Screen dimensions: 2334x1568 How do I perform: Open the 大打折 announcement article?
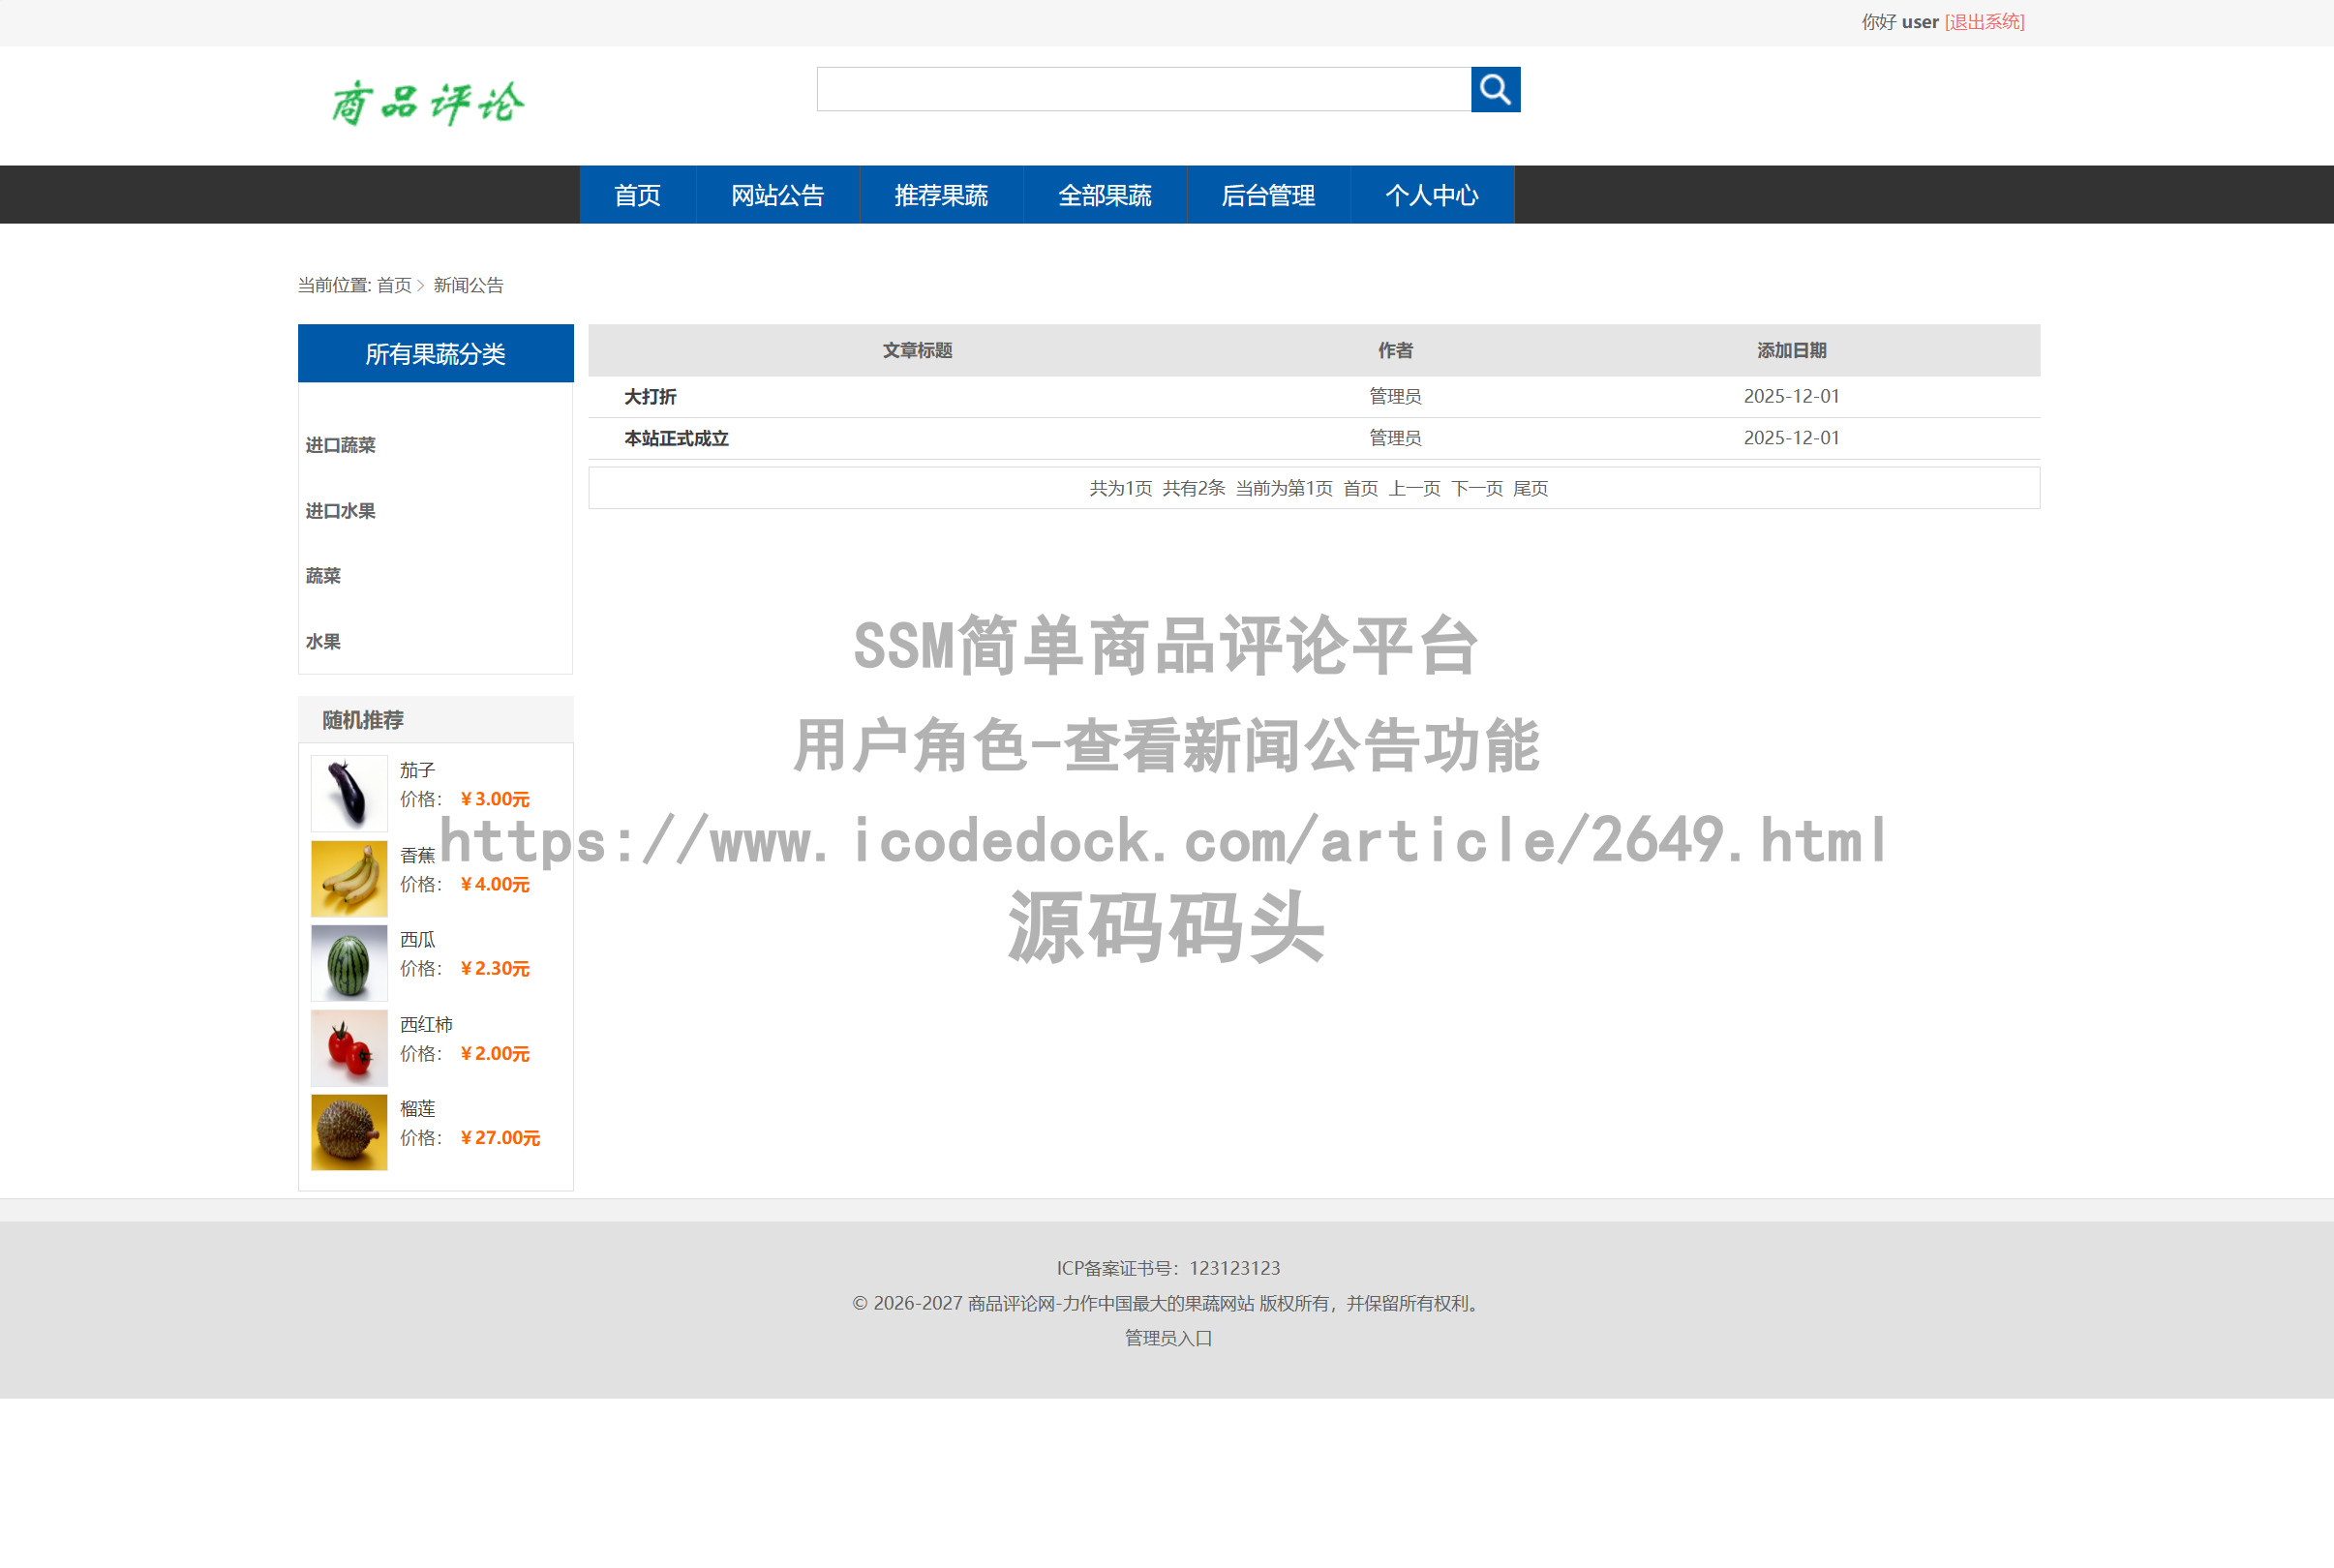click(649, 396)
